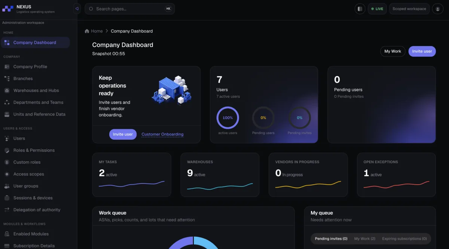Collapse the sidebar with the triangle button
The width and height of the screenshot is (449, 249).
coord(77,9)
